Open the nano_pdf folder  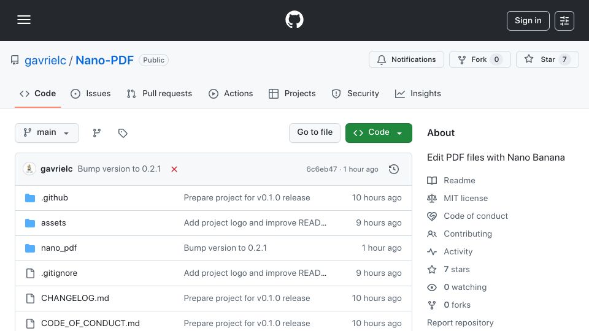[59, 248]
